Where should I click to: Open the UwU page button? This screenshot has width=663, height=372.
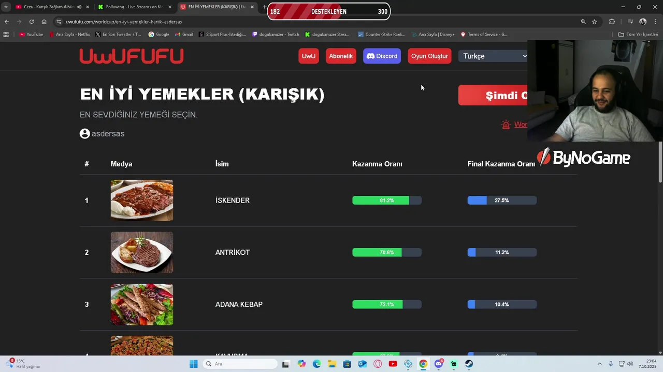pyautogui.click(x=309, y=56)
